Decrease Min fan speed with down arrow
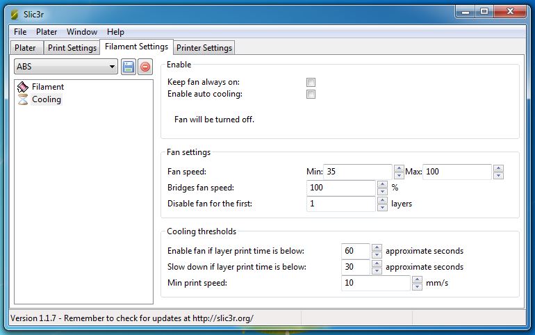535x335 pixels. (x=399, y=175)
